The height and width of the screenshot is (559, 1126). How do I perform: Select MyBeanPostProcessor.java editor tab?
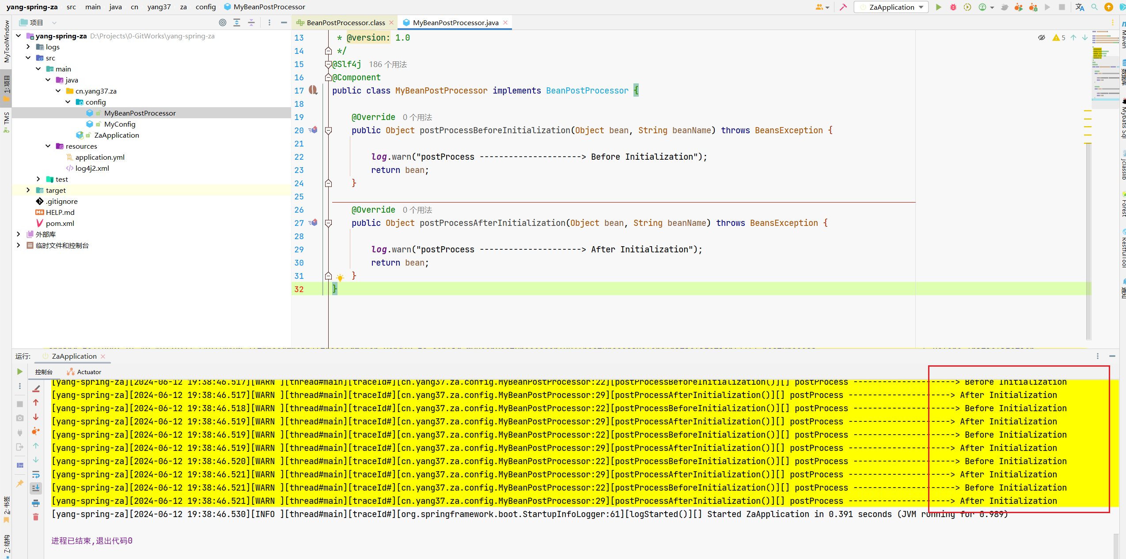point(455,23)
